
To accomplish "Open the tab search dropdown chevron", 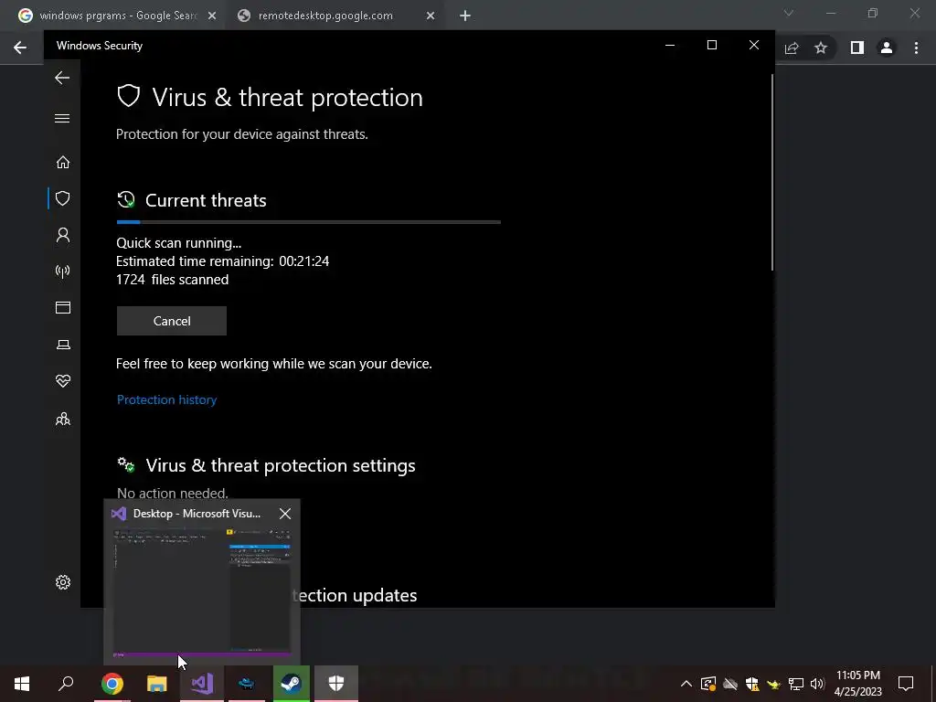I will 789,13.
